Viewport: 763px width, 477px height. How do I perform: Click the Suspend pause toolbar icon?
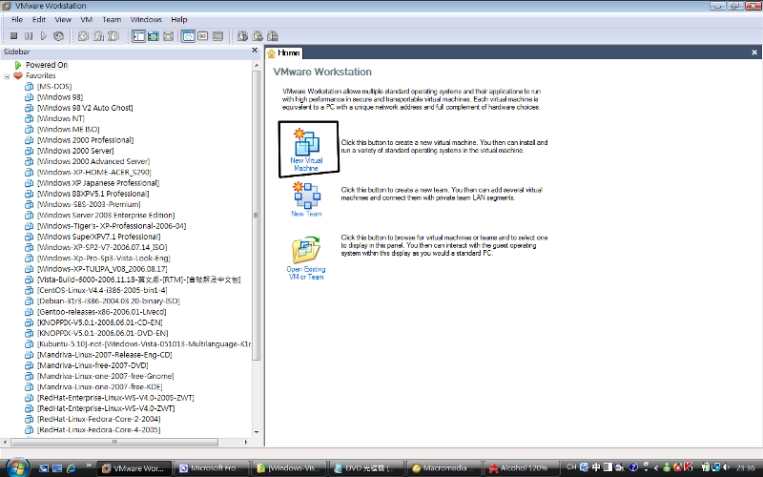click(29, 36)
